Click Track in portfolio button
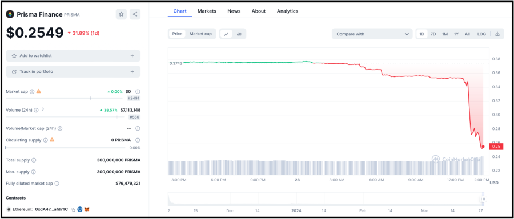This screenshot has height=219, width=514. (73, 72)
